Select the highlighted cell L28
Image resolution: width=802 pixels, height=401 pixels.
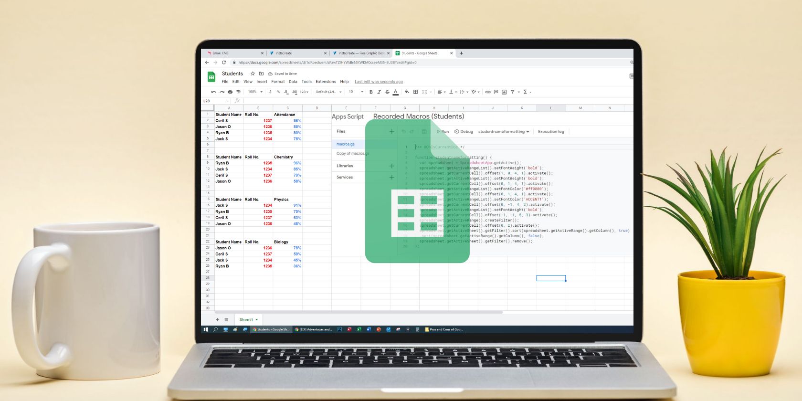(x=551, y=278)
